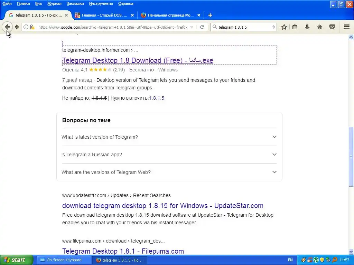Viewport: 354px width, 265px height.
Task: Click www.updatestar.com breadcrumb text
Action: [x=84, y=195]
